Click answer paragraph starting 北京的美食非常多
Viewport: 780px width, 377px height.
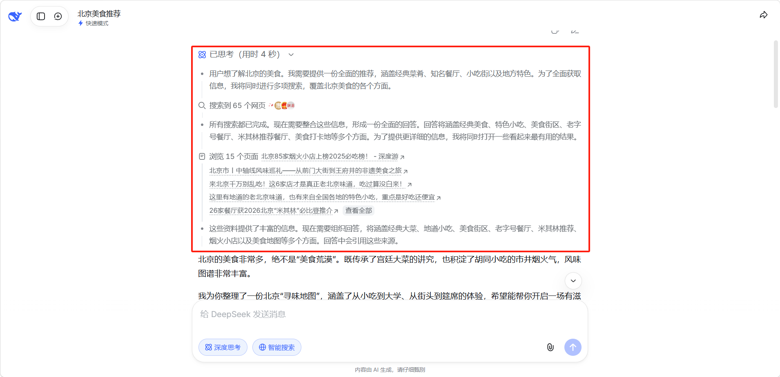[x=390, y=267]
